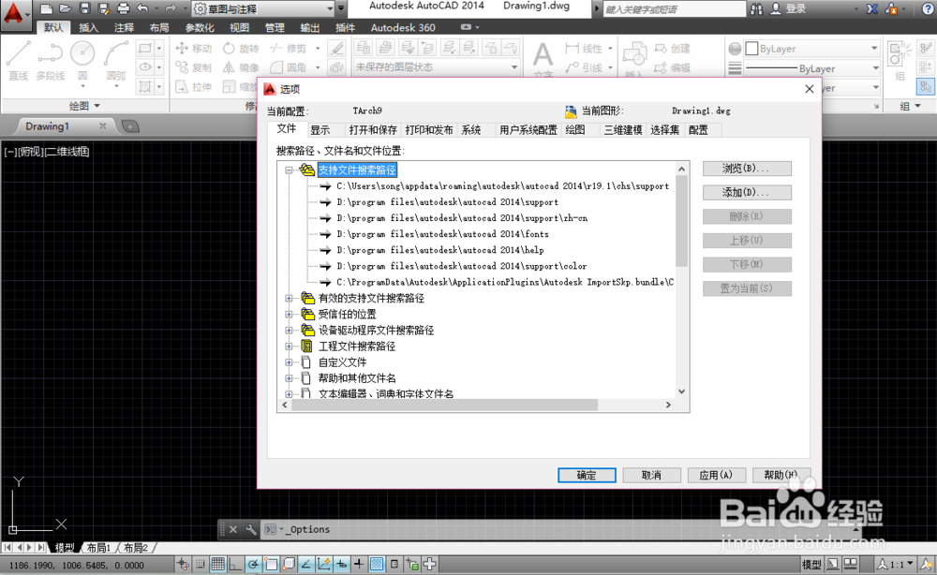Image resolution: width=937 pixels, height=575 pixels.
Task: Toggle lineweight display in status bar
Action: pyautogui.click(x=359, y=564)
